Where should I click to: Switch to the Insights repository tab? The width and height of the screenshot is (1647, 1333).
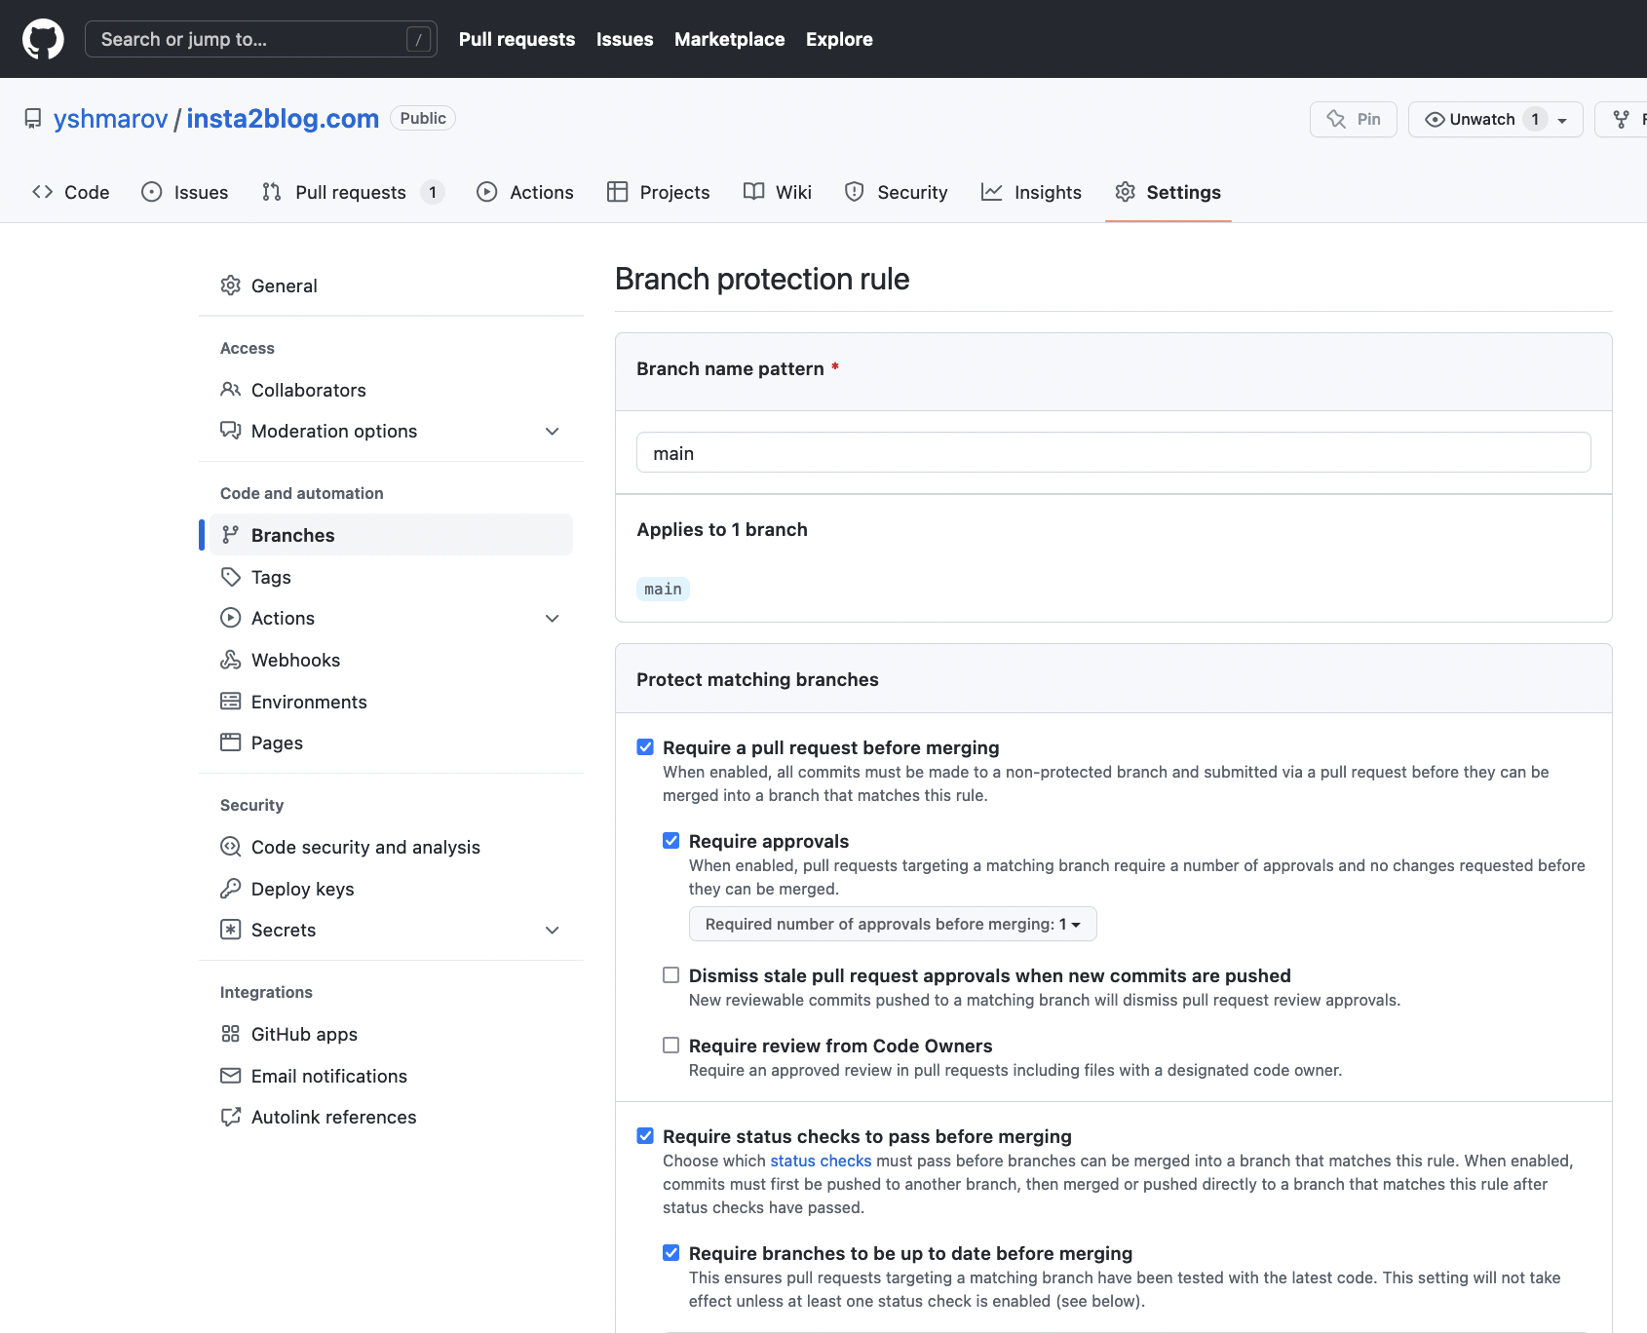click(x=1031, y=192)
